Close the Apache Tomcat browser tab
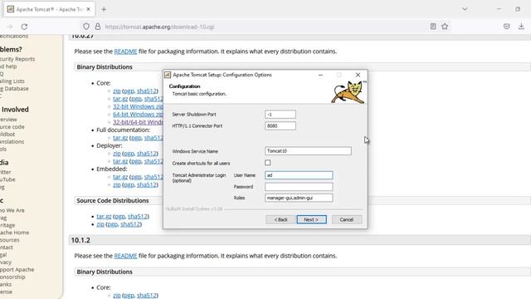Screen dimensions: 531x299 click(x=89, y=9)
